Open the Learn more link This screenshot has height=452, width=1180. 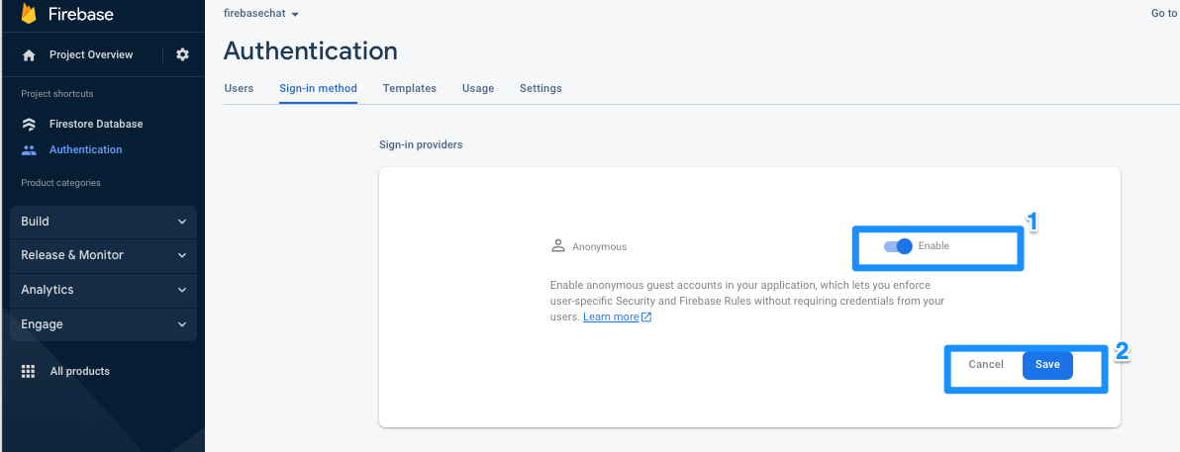click(611, 317)
